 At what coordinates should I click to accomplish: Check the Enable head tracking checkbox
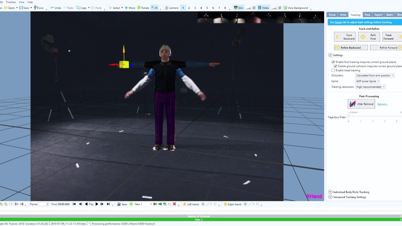(333, 70)
